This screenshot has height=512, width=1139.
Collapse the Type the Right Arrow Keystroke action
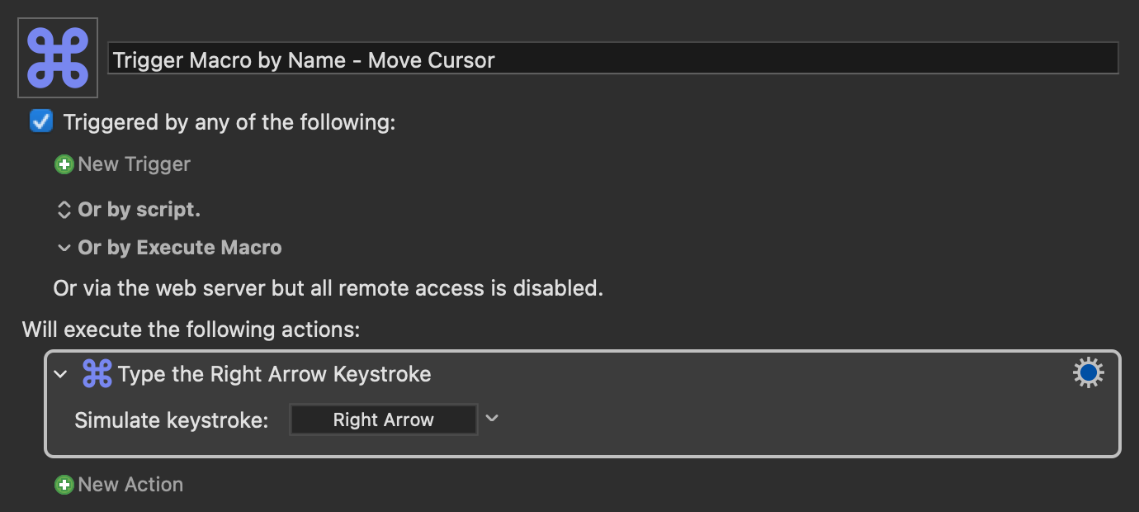[x=60, y=374]
